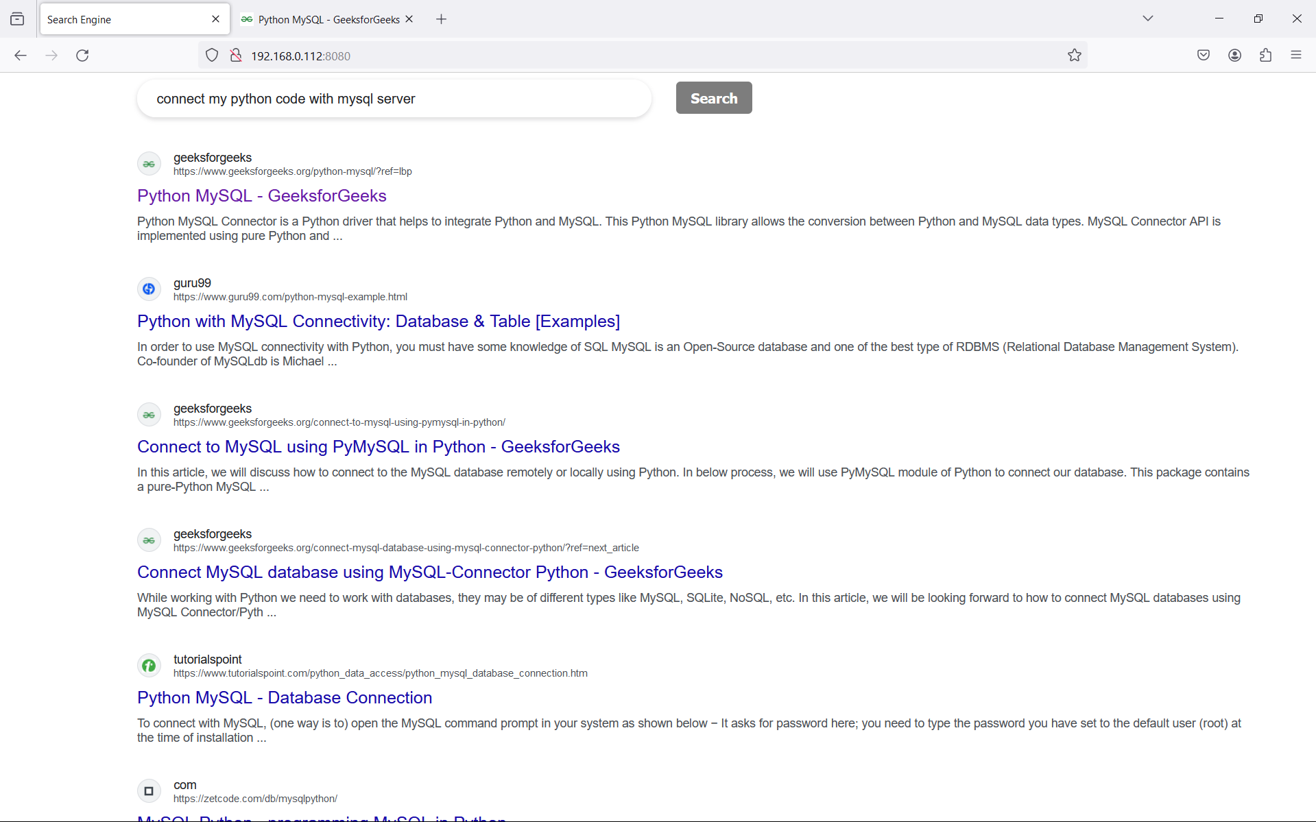Click the favicon beside the PyMySQL result
This screenshot has width=1316, height=822.
pyautogui.click(x=149, y=415)
